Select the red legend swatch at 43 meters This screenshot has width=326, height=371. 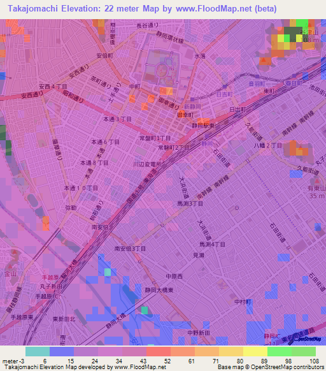point(159,352)
